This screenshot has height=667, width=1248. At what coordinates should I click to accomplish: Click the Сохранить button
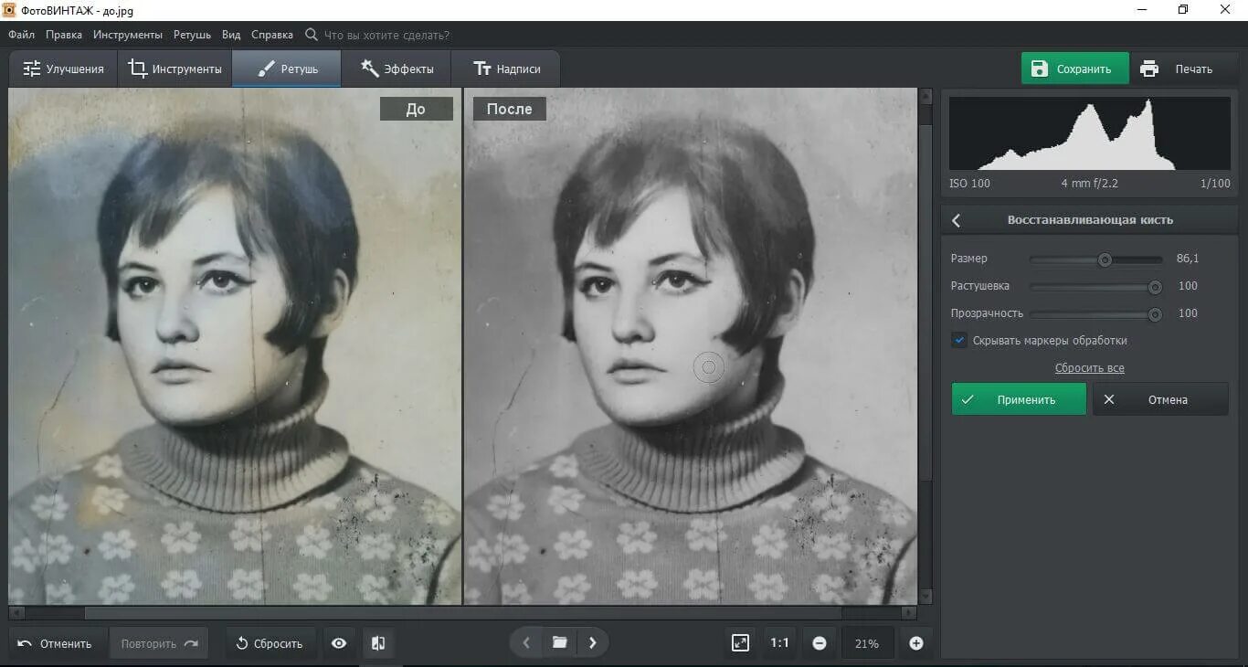pyautogui.click(x=1075, y=69)
